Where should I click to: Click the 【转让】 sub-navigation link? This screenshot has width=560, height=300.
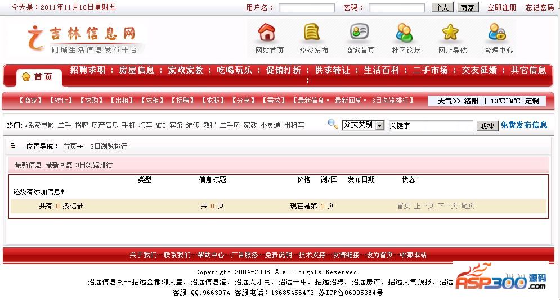tap(61, 101)
